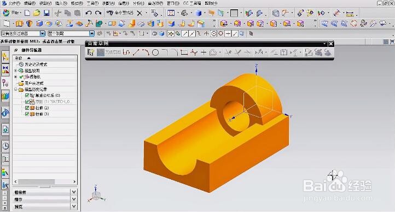395x212 pixels.
Task: Click the name column header in navigator
Action: click(45, 58)
